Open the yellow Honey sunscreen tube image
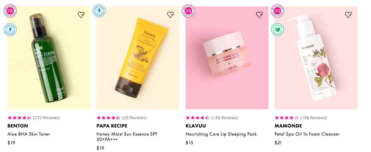371x152 pixels. coord(138,58)
